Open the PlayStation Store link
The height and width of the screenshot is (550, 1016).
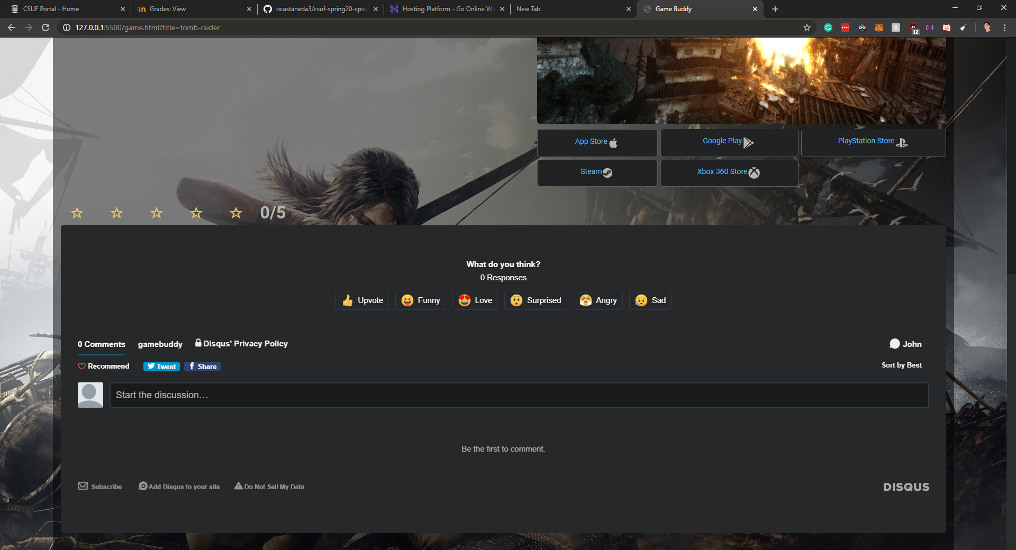(x=873, y=142)
